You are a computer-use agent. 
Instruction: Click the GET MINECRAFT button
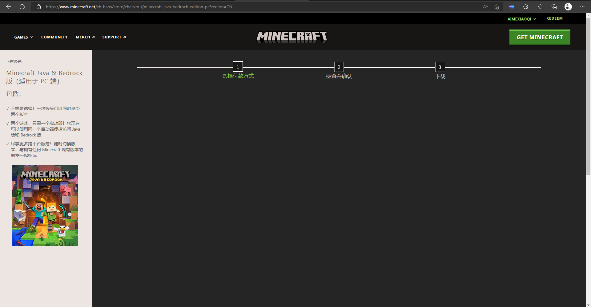[540, 37]
